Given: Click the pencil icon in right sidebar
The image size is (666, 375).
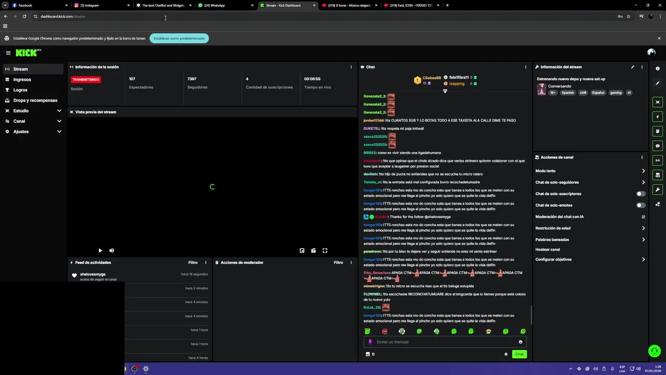Looking at the screenshot, I should click(658, 83).
